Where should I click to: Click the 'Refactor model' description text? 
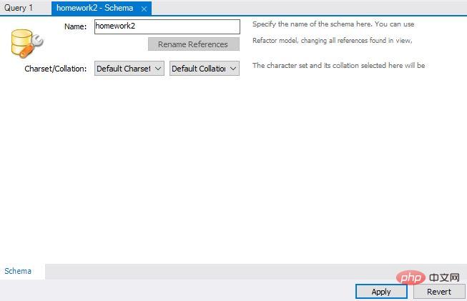[332, 41]
